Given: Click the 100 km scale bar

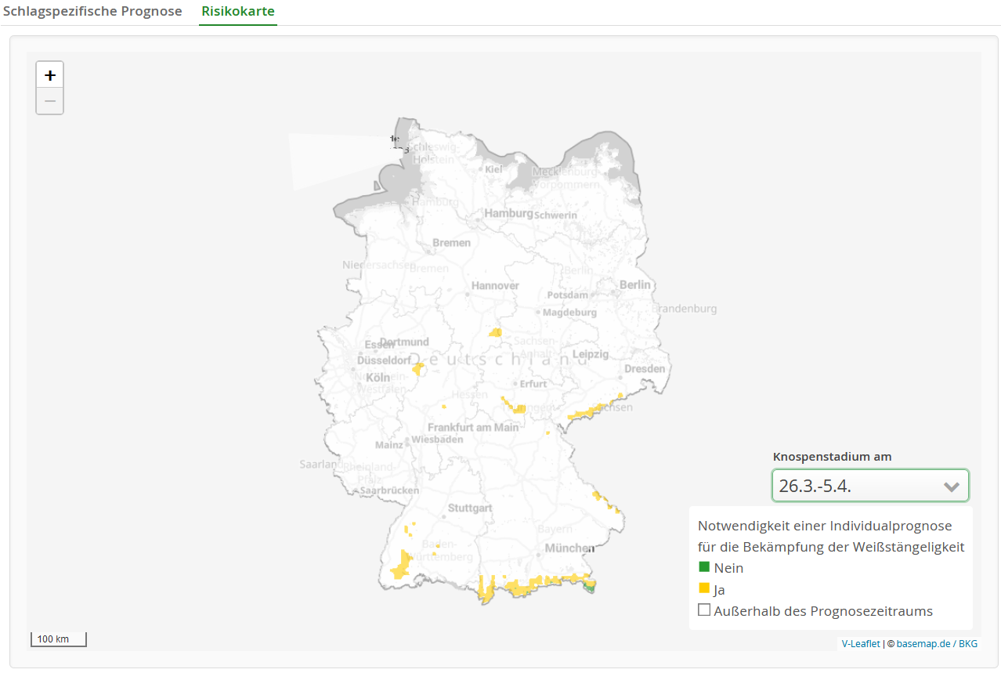Looking at the screenshot, I should pyautogui.click(x=58, y=639).
